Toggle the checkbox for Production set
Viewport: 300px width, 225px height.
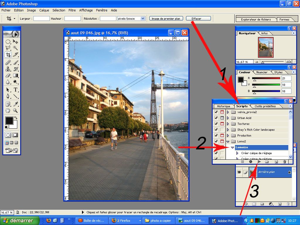[216, 135]
